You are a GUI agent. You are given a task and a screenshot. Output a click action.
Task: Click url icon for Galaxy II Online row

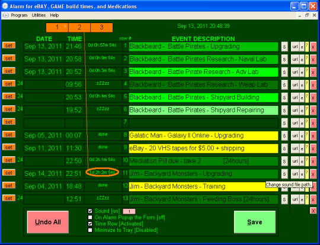295,136
